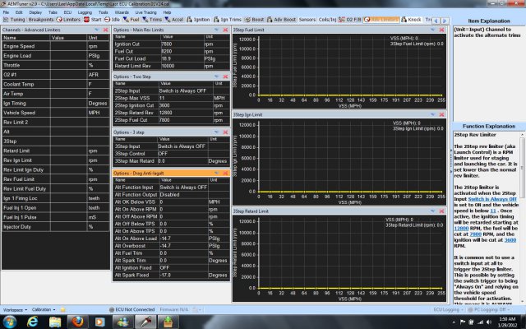Click the ECU Logging status button
This screenshot has width=526, height=329.
coord(448,308)
